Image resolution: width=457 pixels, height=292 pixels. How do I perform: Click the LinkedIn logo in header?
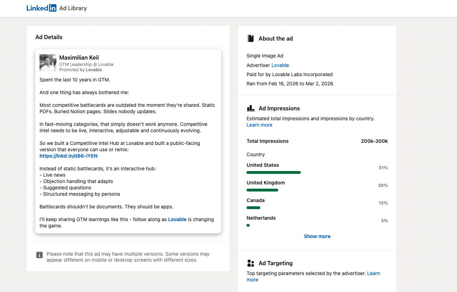point(41,8)
